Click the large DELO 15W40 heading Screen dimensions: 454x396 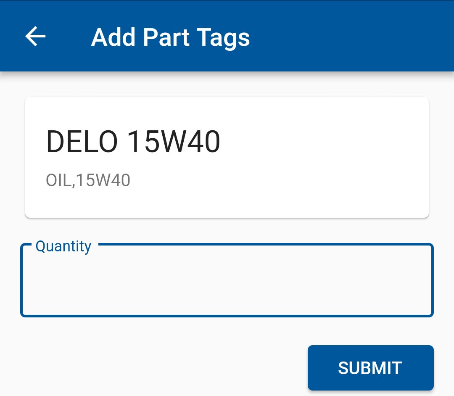pos(133,142)
